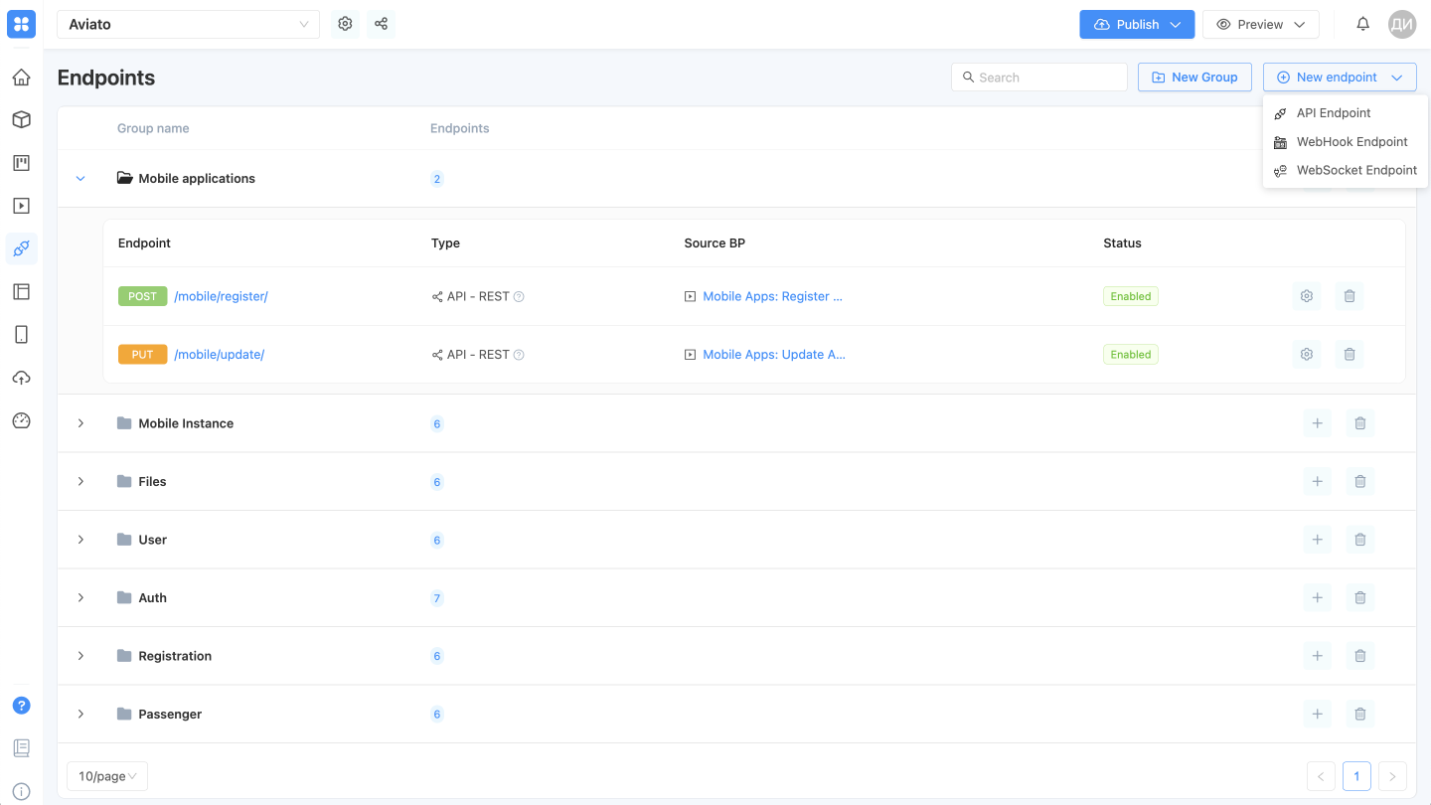Open the Home section in the sidebar
Viewport: 1431px width, 805px height.
click(x=21, y=77)
